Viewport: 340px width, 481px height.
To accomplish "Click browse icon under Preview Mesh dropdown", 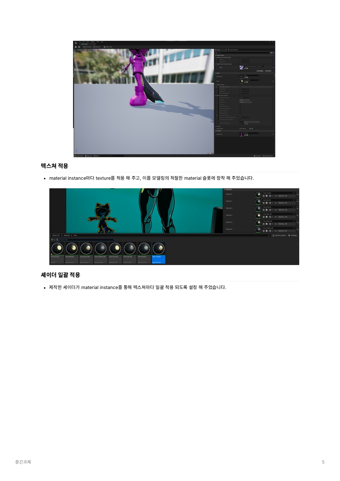I will point(247,135).
